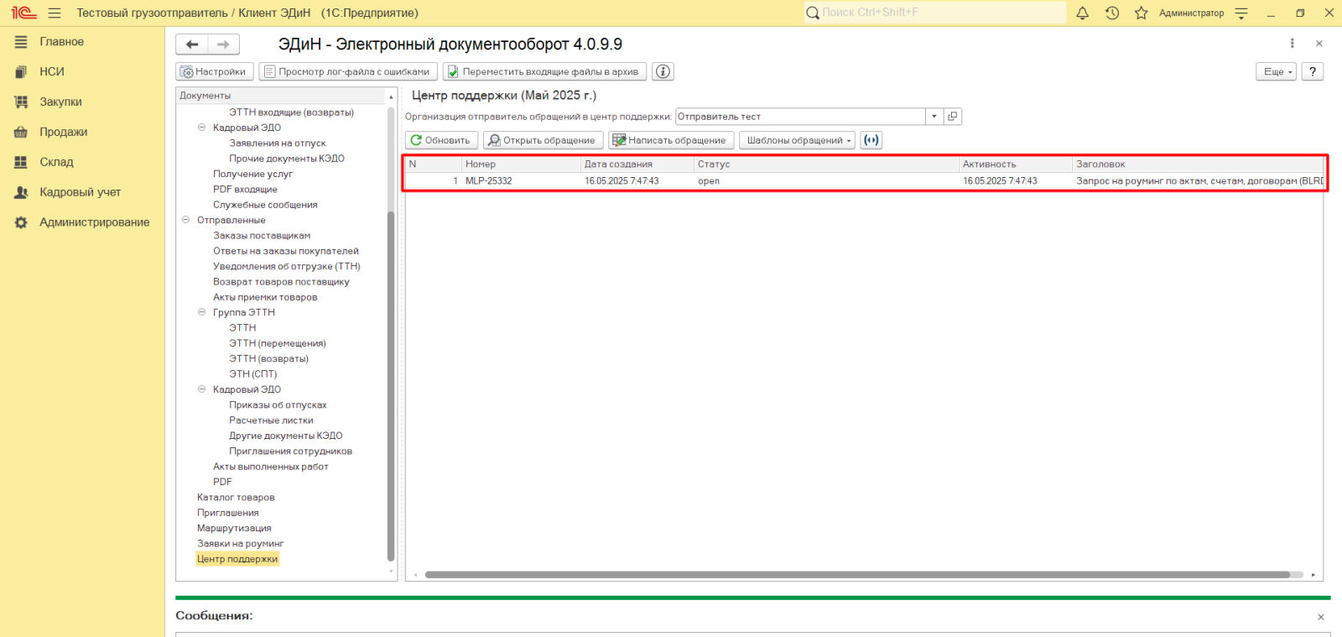The width and height of the screenshot is (1342, 637).
Task: Select ЭТТН входящие (возвраты)
Action: coord(291,112)
